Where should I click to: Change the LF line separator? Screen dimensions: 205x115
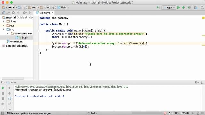177,113
